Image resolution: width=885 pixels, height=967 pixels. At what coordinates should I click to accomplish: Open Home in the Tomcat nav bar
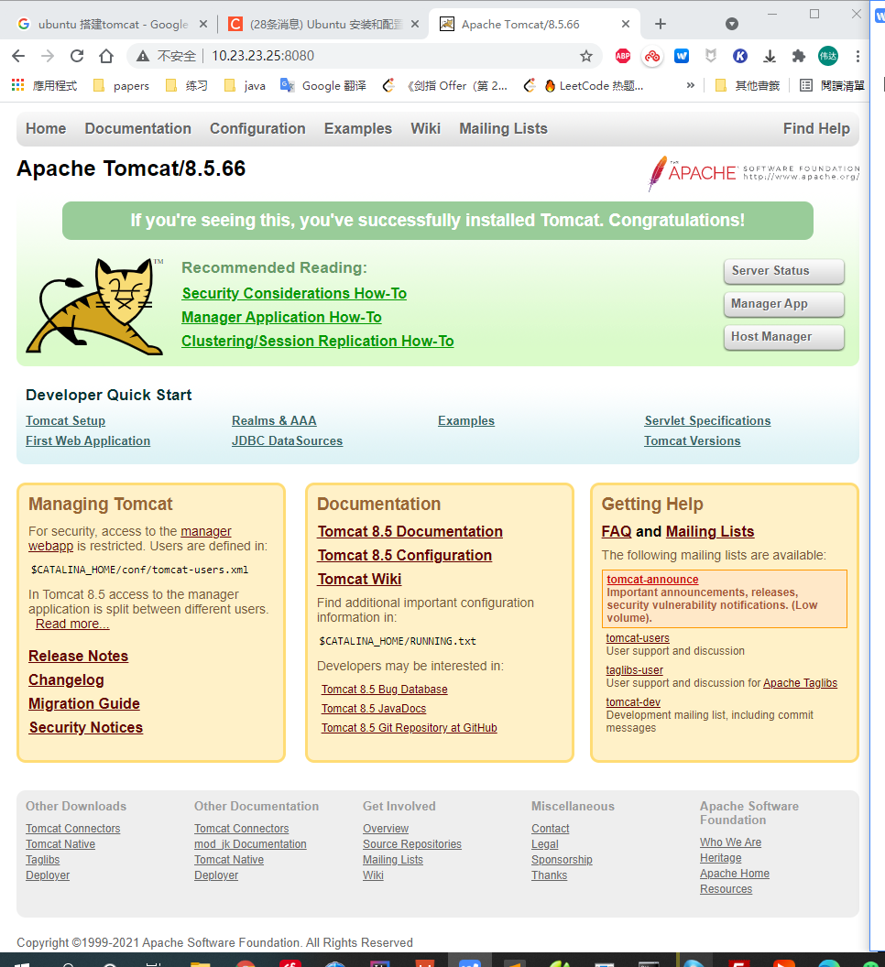(x=46, y=128)
